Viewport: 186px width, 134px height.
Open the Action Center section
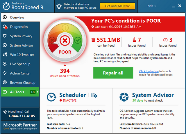pyautogui.click(x=20, y=73)
